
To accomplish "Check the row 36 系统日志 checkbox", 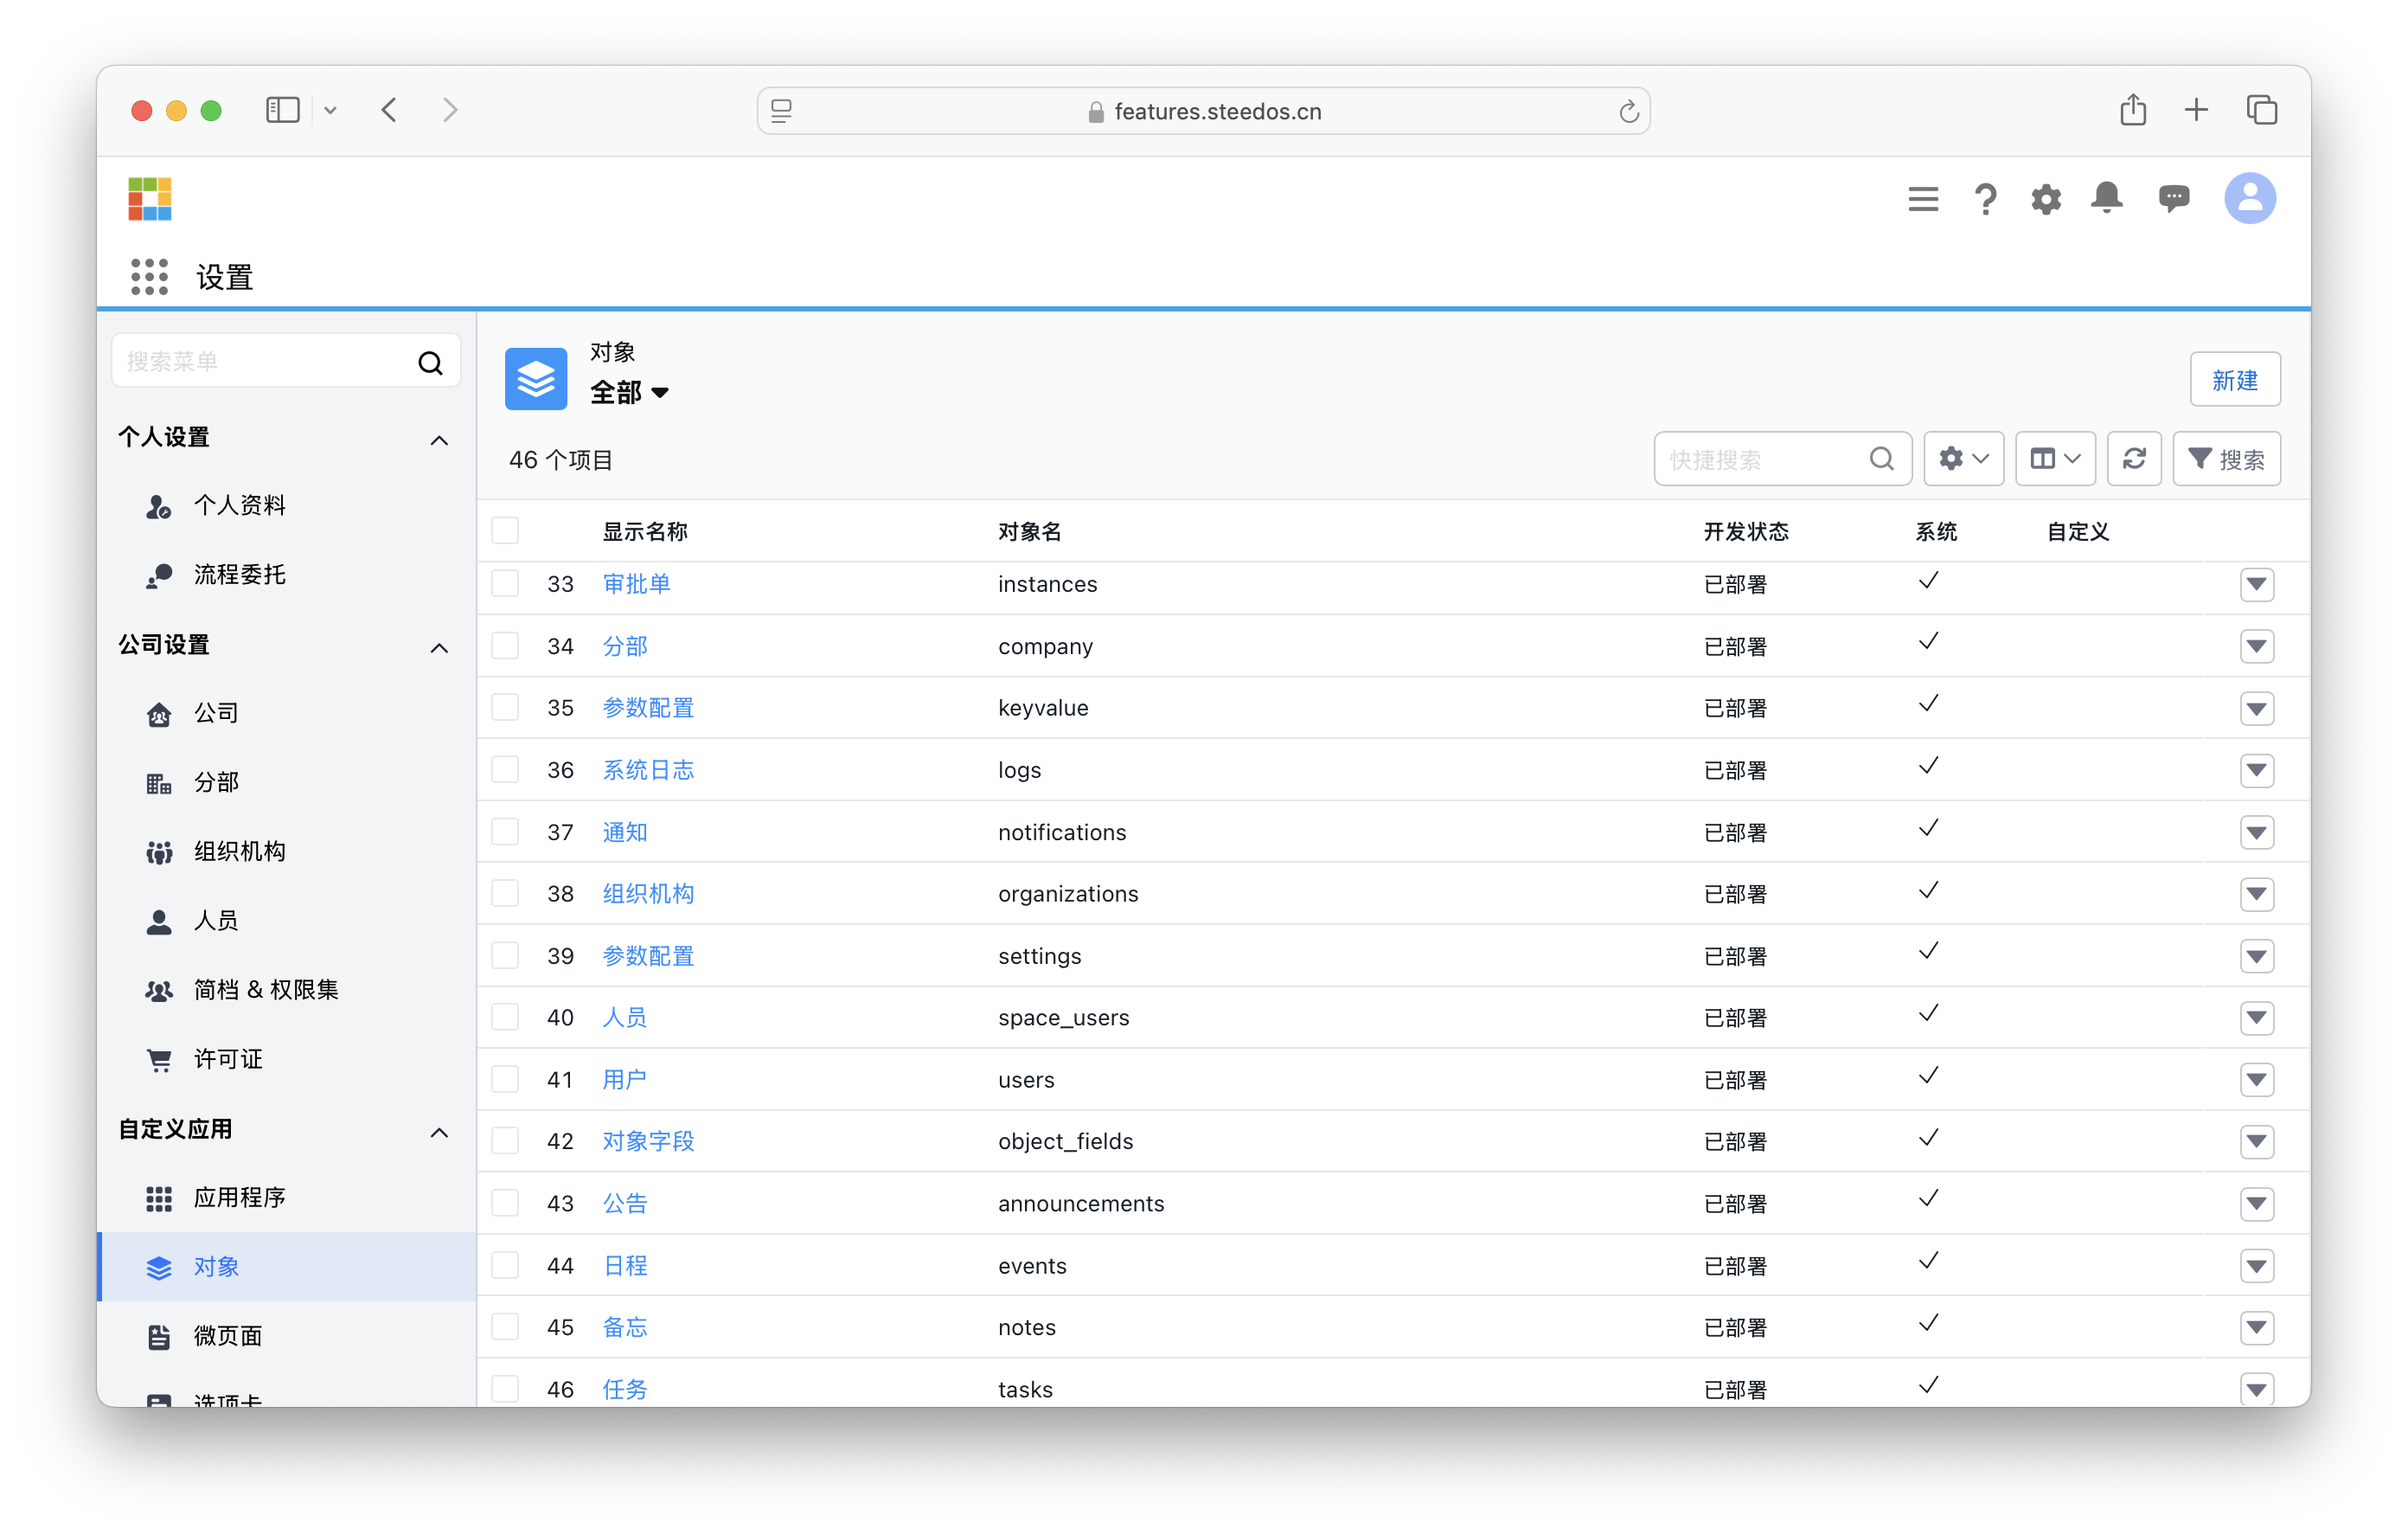I will tap(505, 769).
